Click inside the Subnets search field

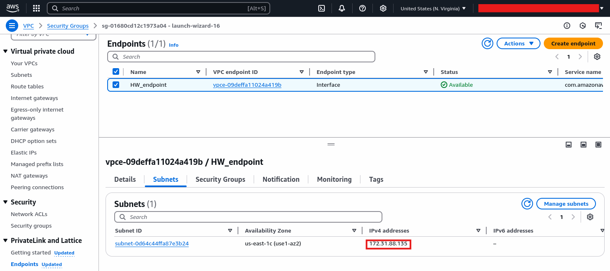pos(248,216)
